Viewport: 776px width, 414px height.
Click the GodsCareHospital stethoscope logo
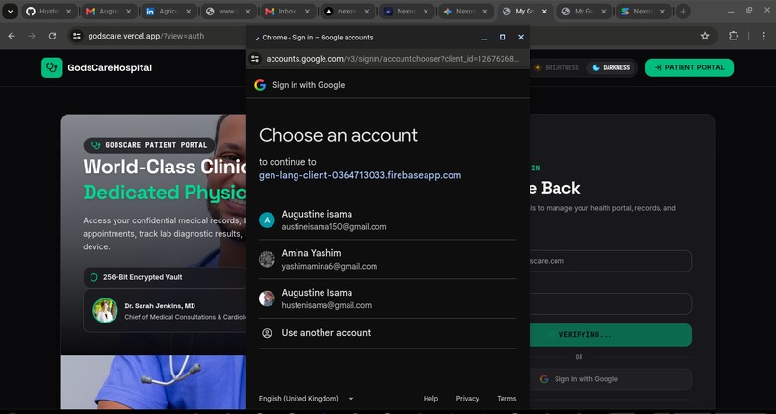[51, 67]
